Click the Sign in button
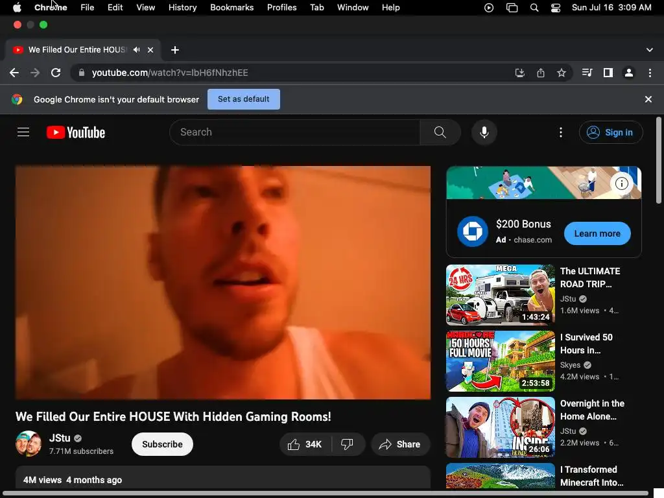Image resolution: width=664 pixels, height=498 pixels. click(611, 132)
